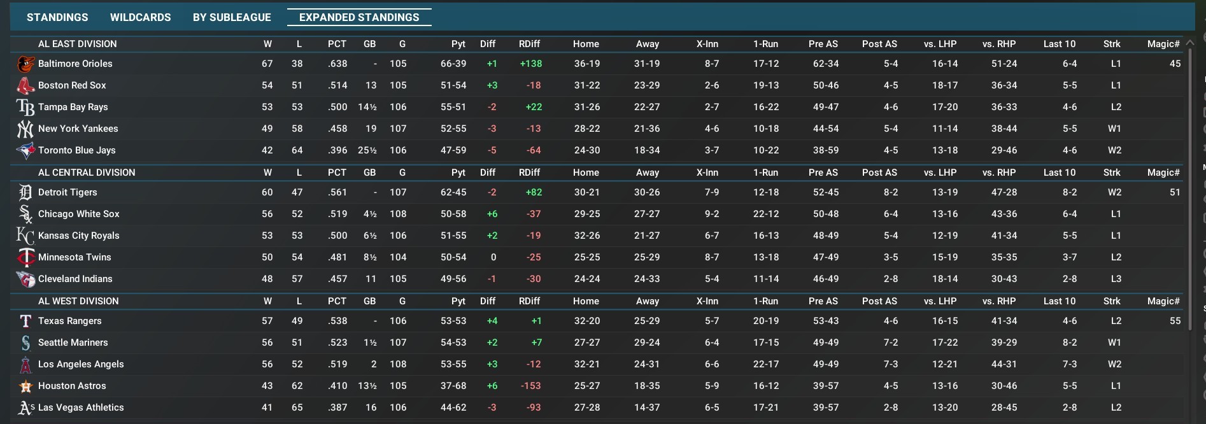Select the Expanded Standings tab
Screen dimensions: 1206x424
coord(359,17)
